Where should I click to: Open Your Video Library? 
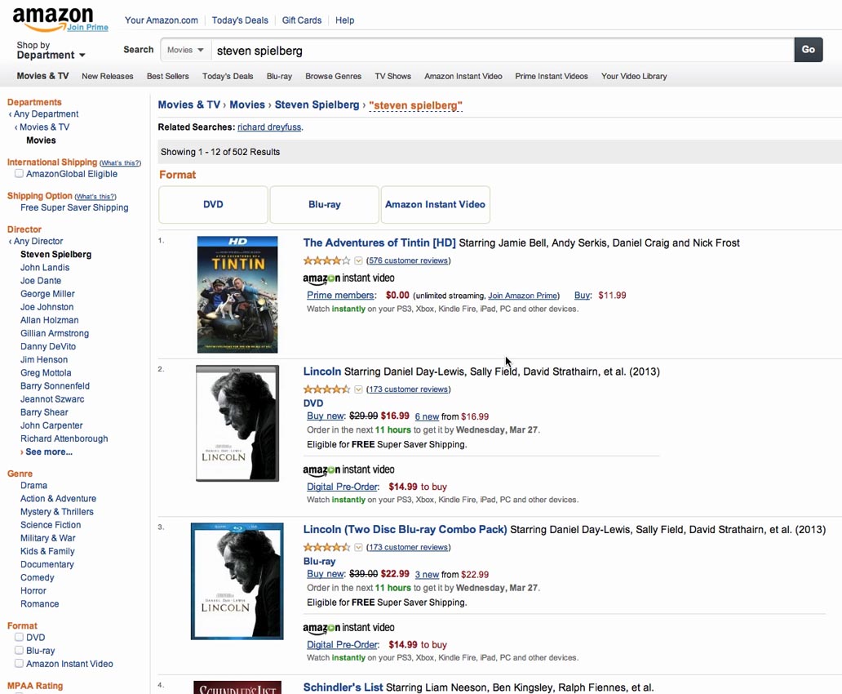point(634,76)
